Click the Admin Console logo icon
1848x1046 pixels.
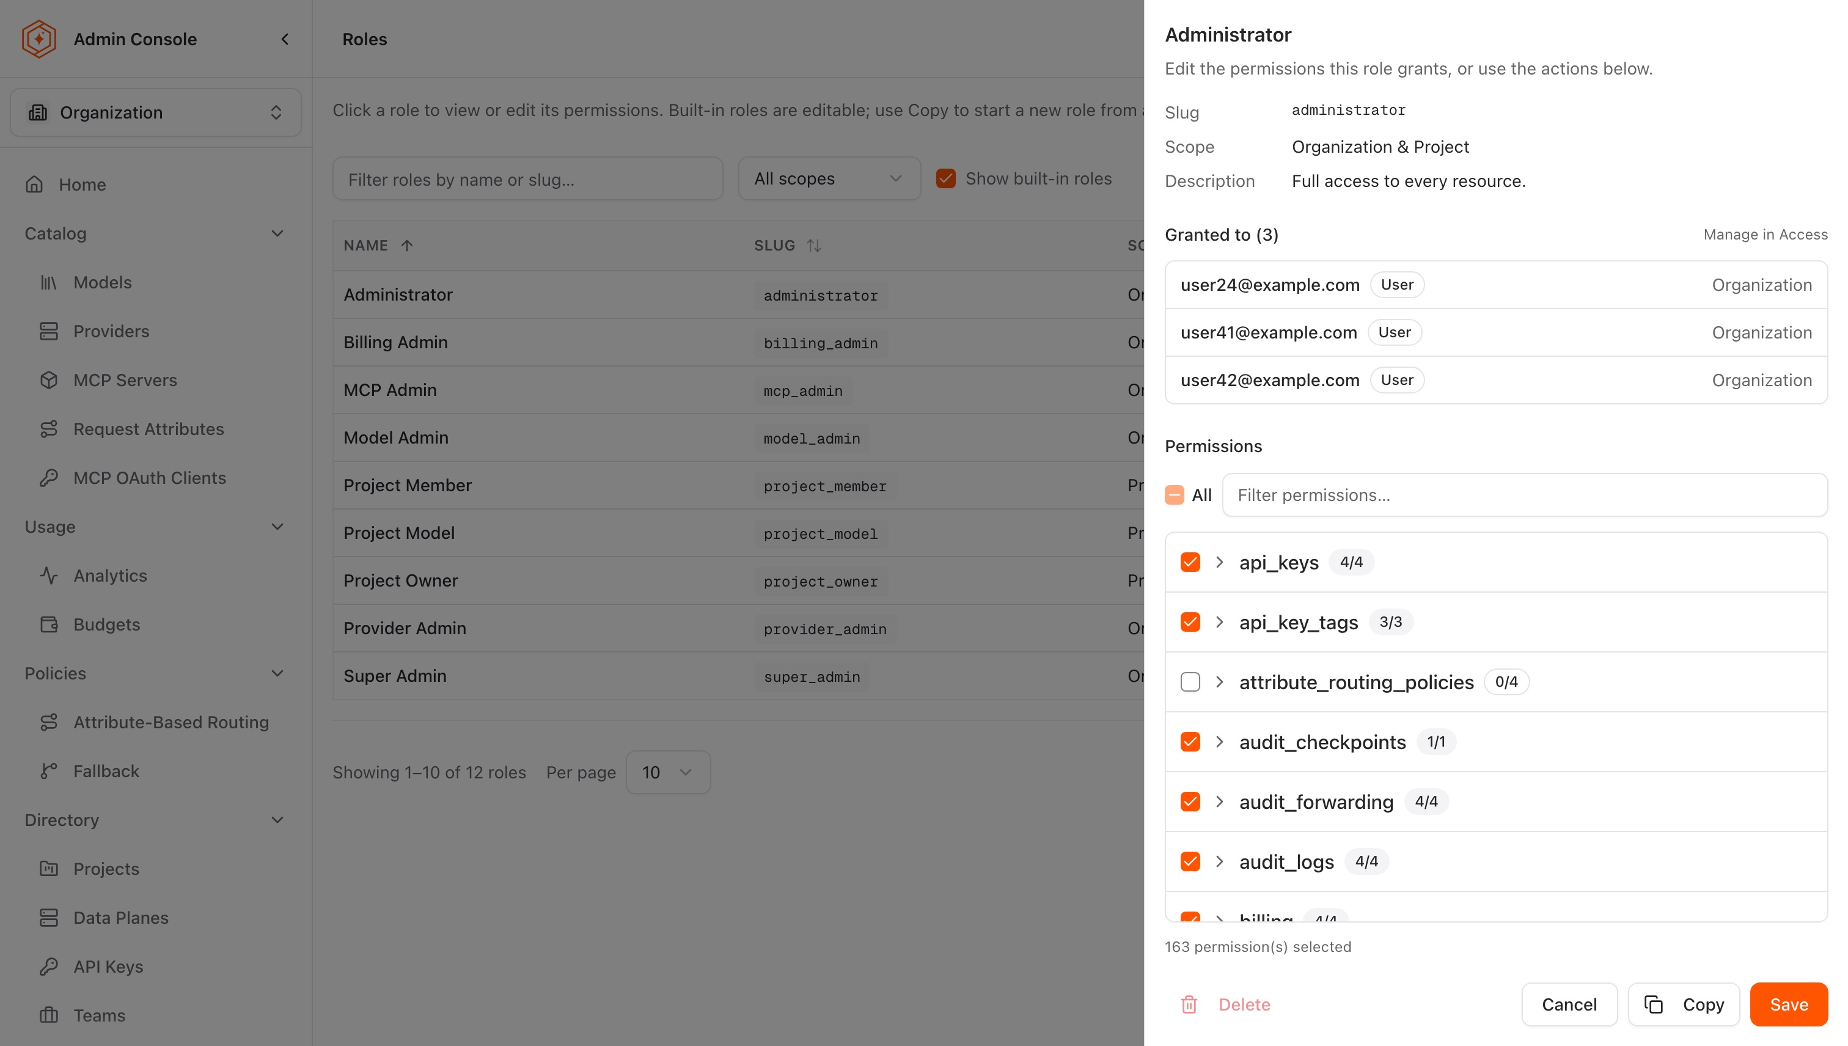coord(38,38)
